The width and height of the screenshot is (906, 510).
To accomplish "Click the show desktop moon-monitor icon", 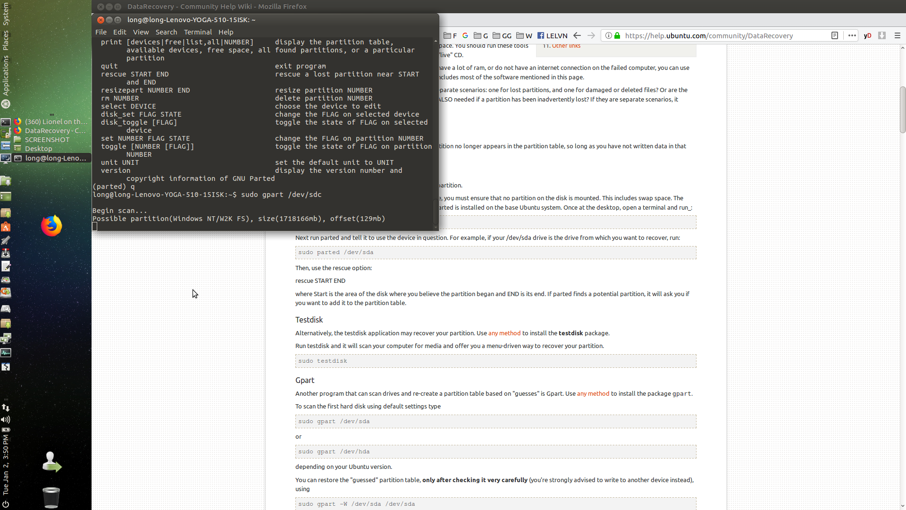I will [x=6, y=158].
